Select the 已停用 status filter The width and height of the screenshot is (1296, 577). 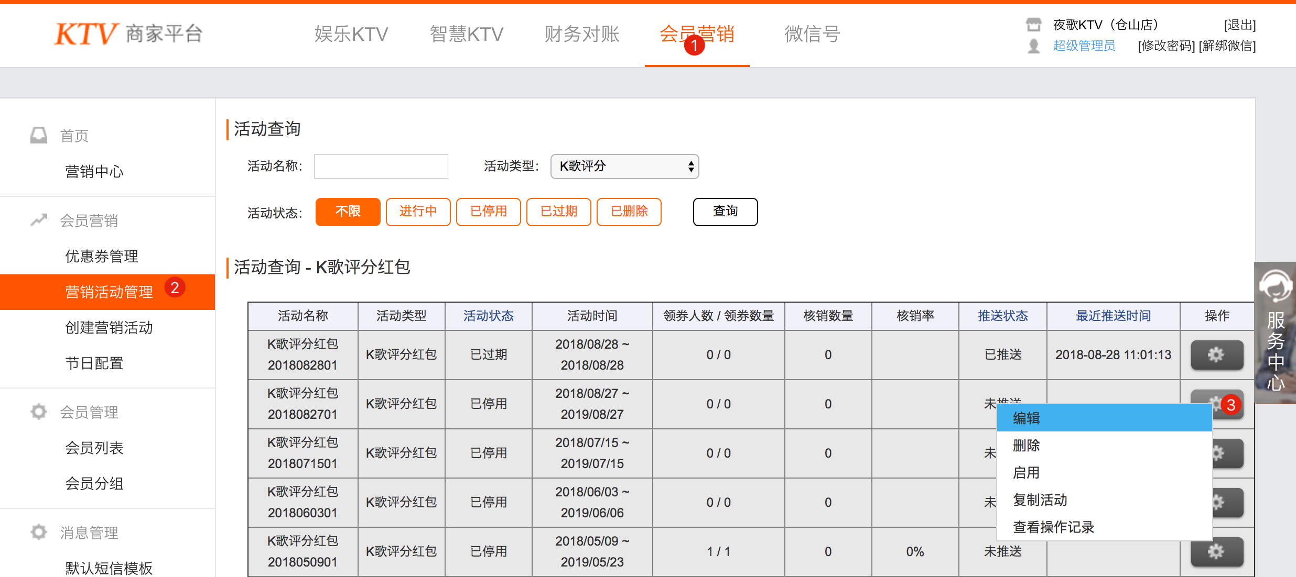pos(488,212)
